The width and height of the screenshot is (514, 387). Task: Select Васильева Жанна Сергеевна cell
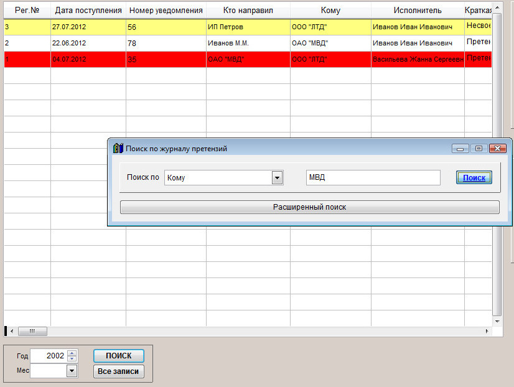[x=418, y=59]
